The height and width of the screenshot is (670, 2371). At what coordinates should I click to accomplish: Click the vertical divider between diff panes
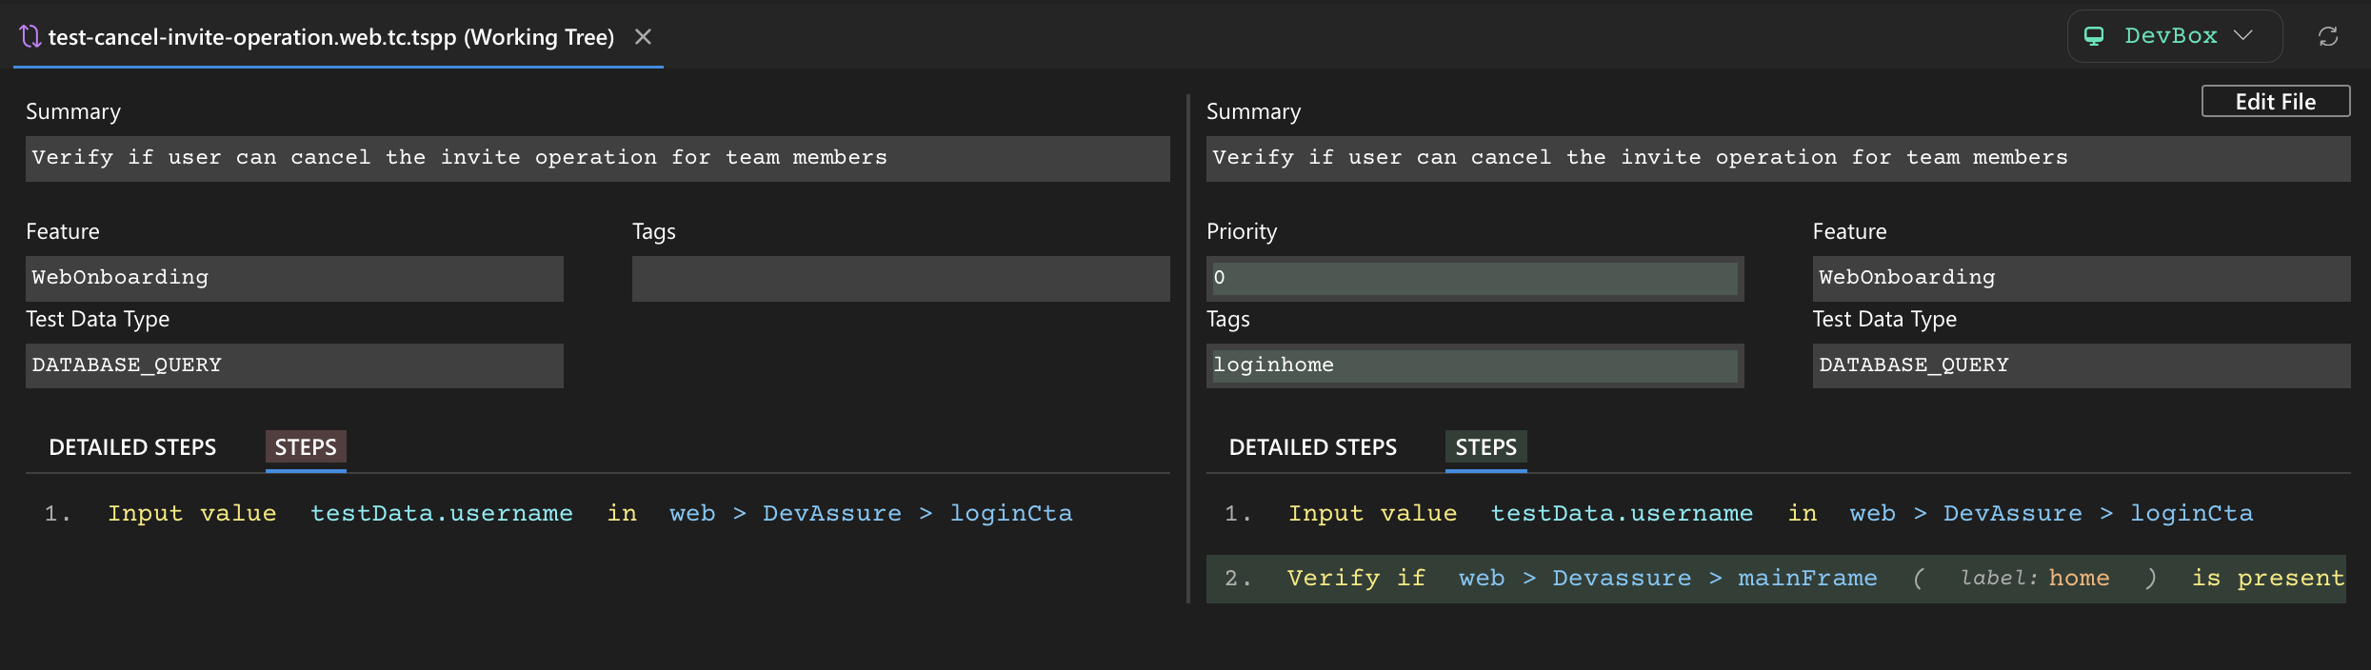point(1187,348)
